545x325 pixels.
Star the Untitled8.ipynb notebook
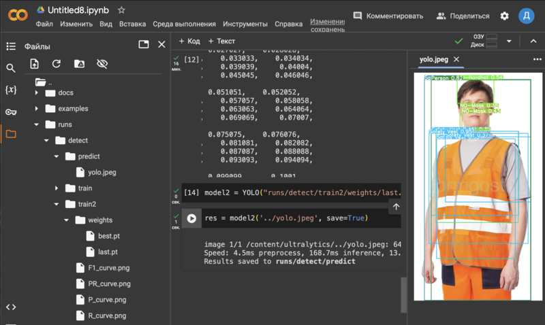121,10
